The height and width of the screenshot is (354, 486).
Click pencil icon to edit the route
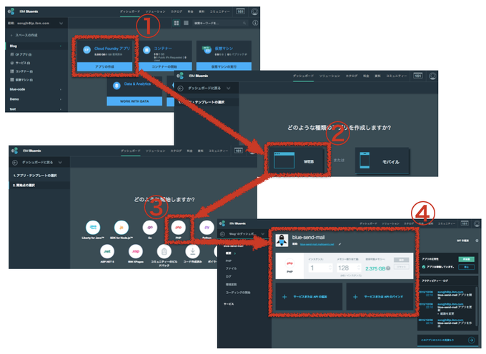[x=339, y=245]
